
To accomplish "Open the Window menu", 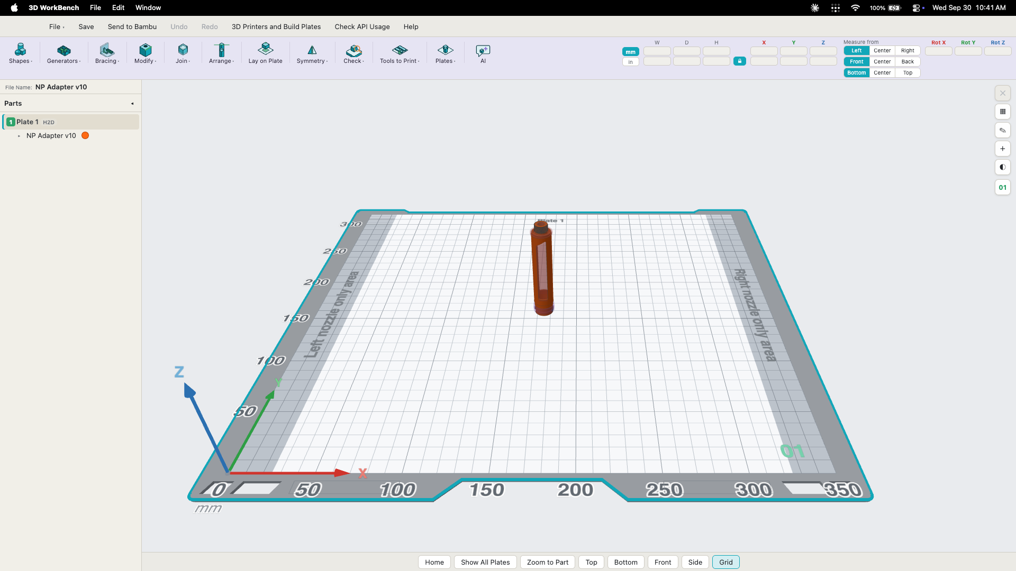I will 148,8.
